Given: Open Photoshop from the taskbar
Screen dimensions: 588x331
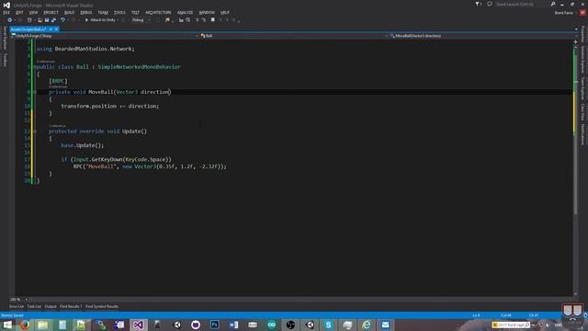Looking at the screenshot, I should [x=214, y=325].
